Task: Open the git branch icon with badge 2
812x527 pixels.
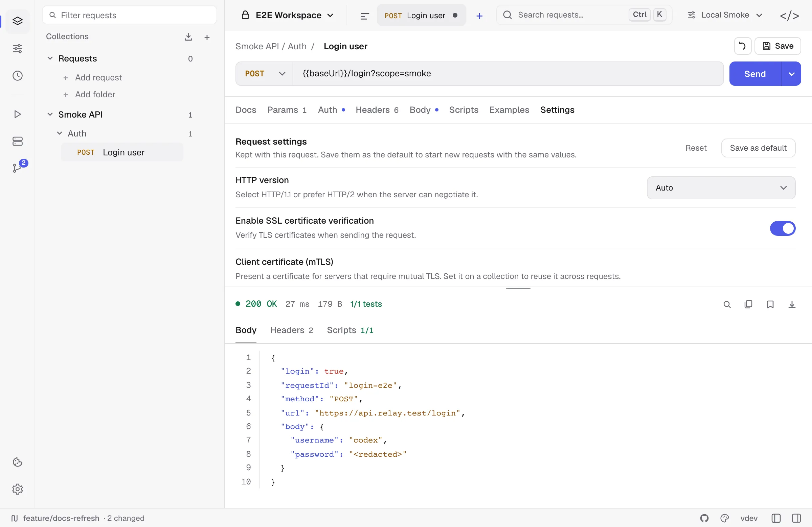Action: (x=17, y=167)
